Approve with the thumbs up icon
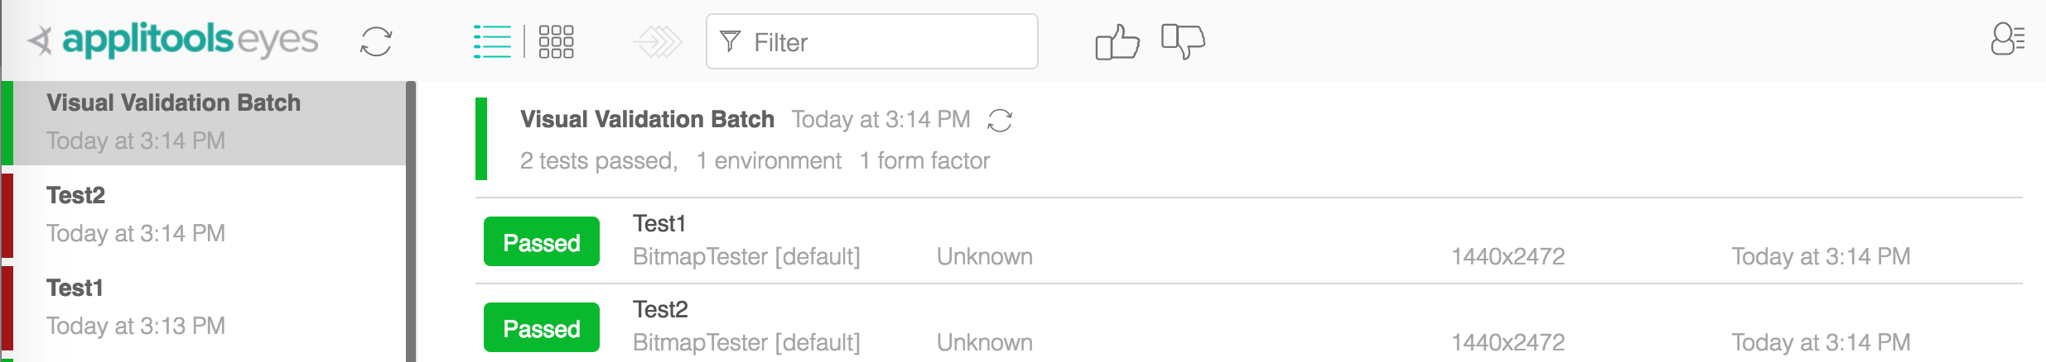The image size is (2046, 362). (x=1117, y=41)
